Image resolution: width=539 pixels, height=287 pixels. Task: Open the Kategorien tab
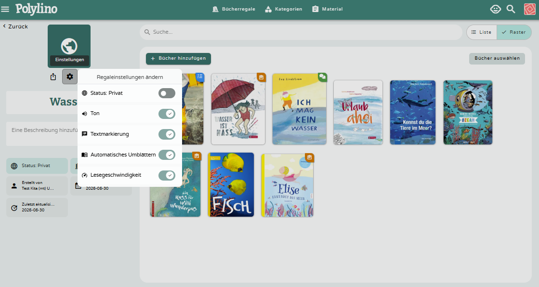[x=284, y=9]
